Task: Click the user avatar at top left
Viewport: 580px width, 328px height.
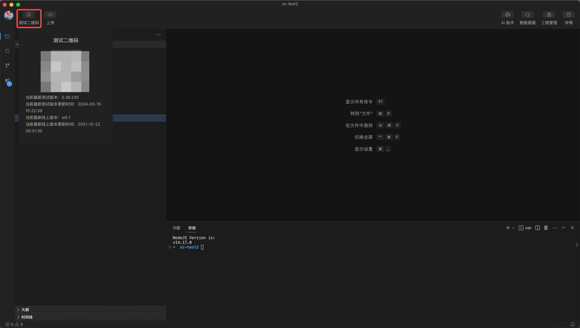Action: pos(9,15)
